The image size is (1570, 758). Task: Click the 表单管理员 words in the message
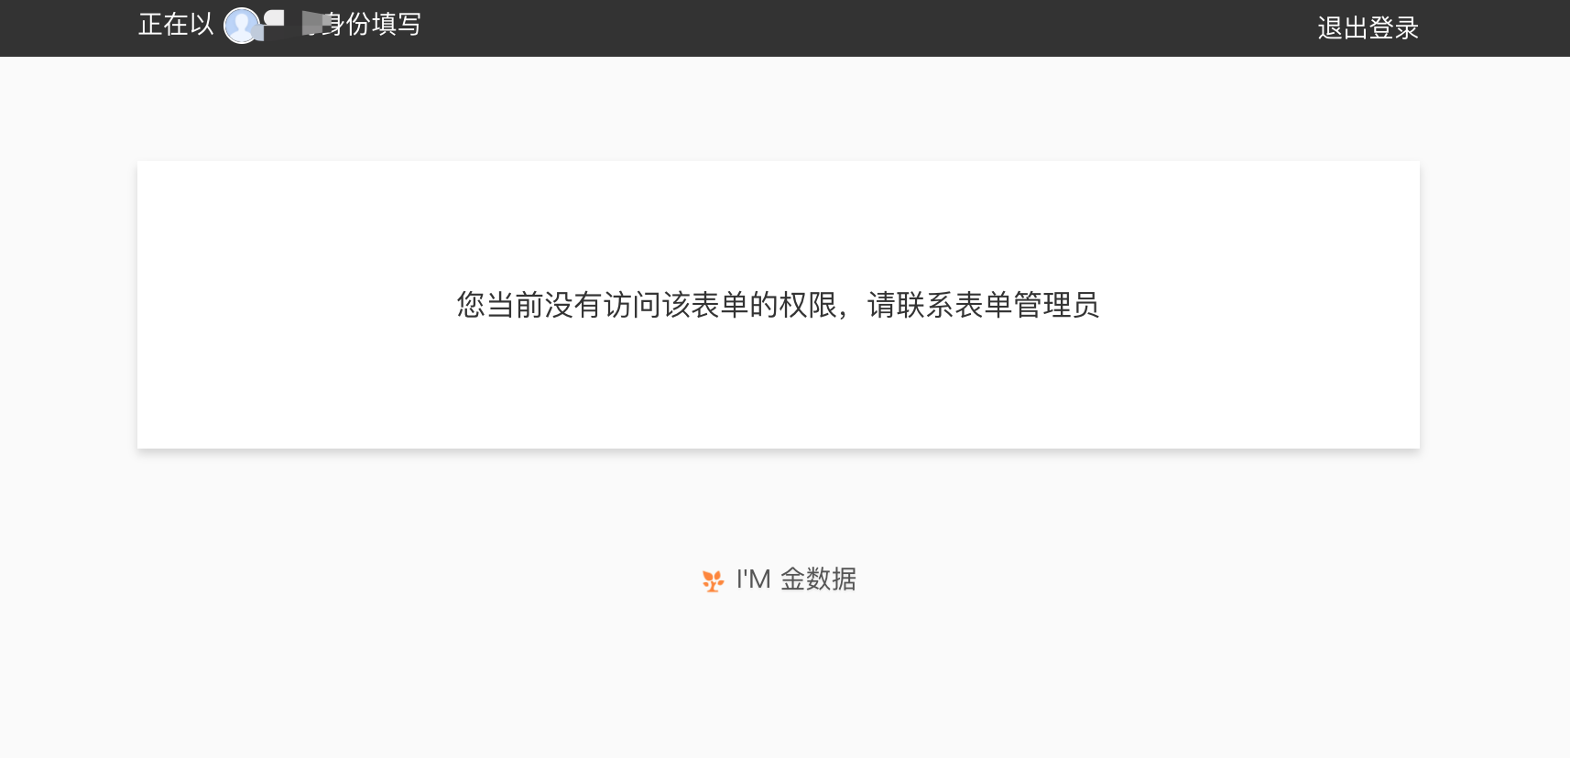tap(1027, 305)
